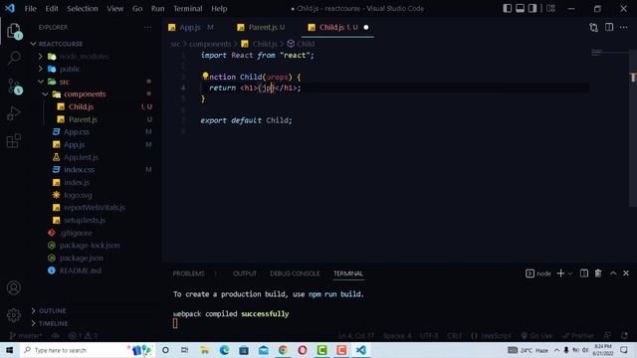The width and height of the screenshot is (637, 358).
Task: Click notifications bell in status bar
Action: coord(624,336)
